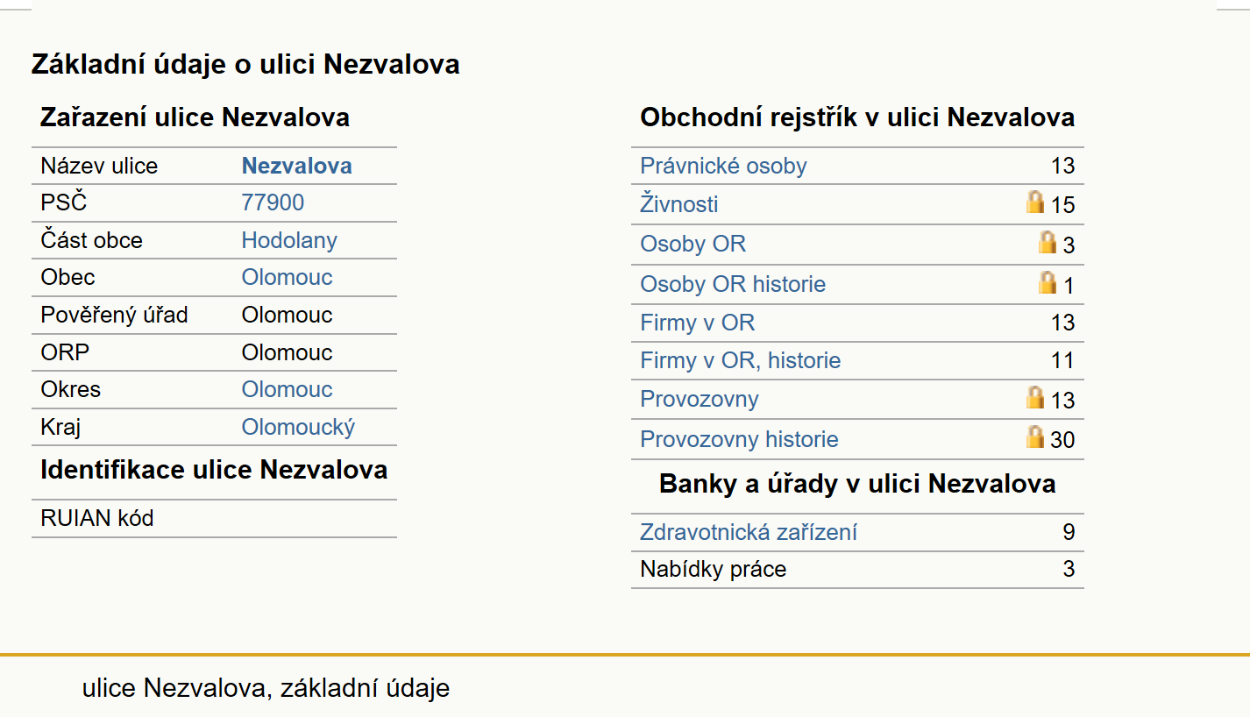1250x717 pixels.
Task: Click the bold Nezvalova street name link
Action: 296,166
